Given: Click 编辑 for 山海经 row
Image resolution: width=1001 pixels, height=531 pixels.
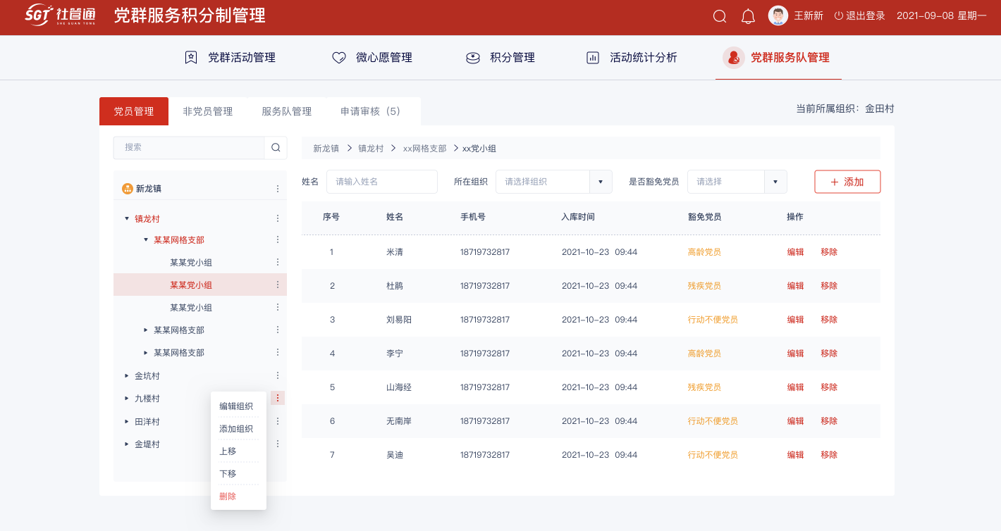Looking at the screenshot, I should (x=795, y=387).
